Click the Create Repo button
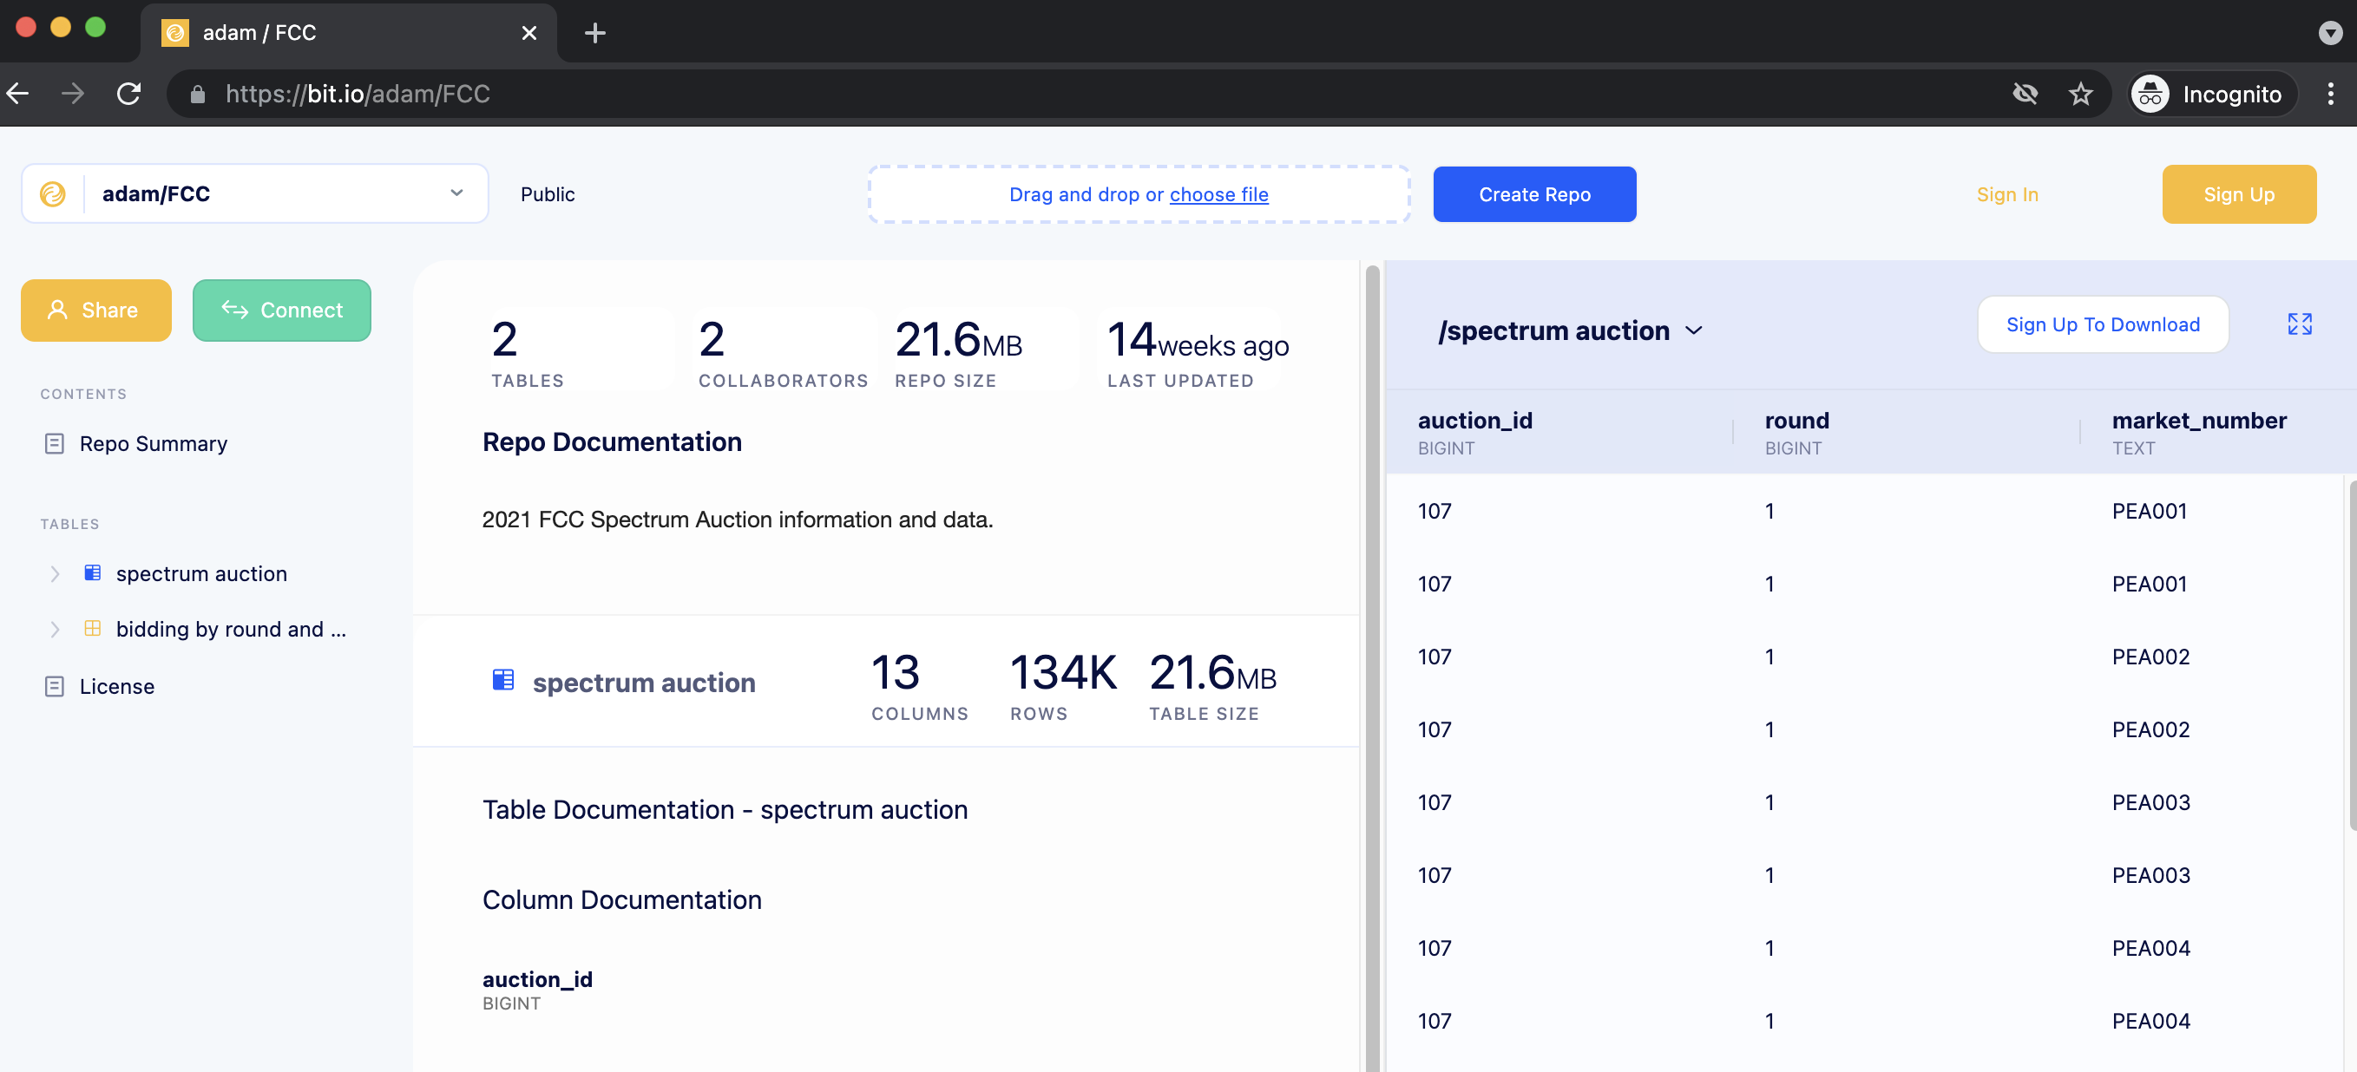Viewport: 2357px width, 1072px height. 1533,194
